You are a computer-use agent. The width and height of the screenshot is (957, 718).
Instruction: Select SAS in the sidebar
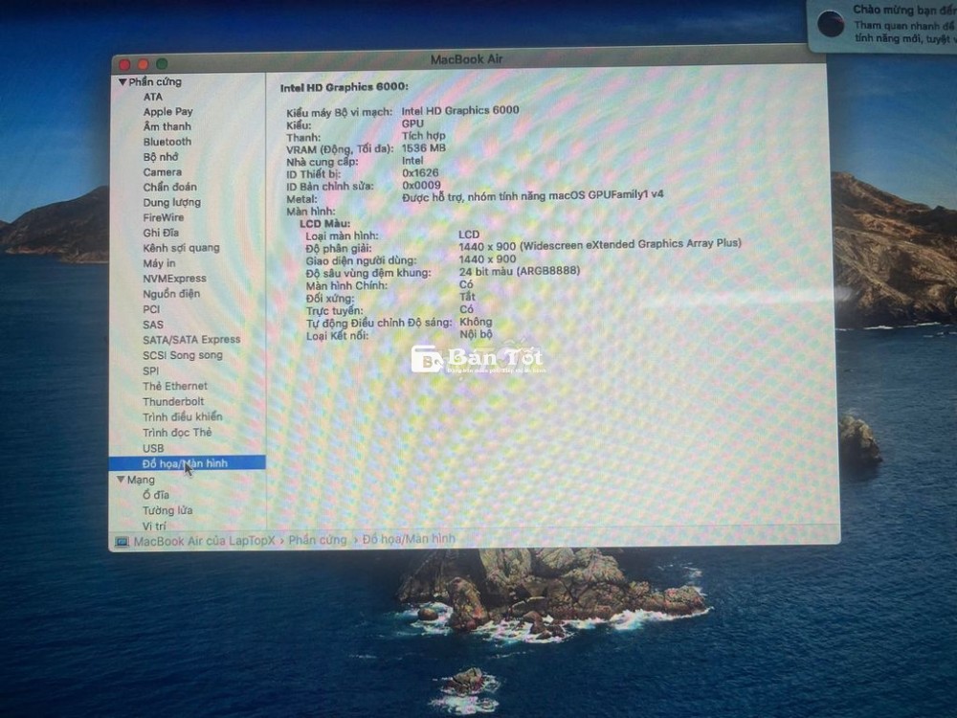tap(152, 325)
